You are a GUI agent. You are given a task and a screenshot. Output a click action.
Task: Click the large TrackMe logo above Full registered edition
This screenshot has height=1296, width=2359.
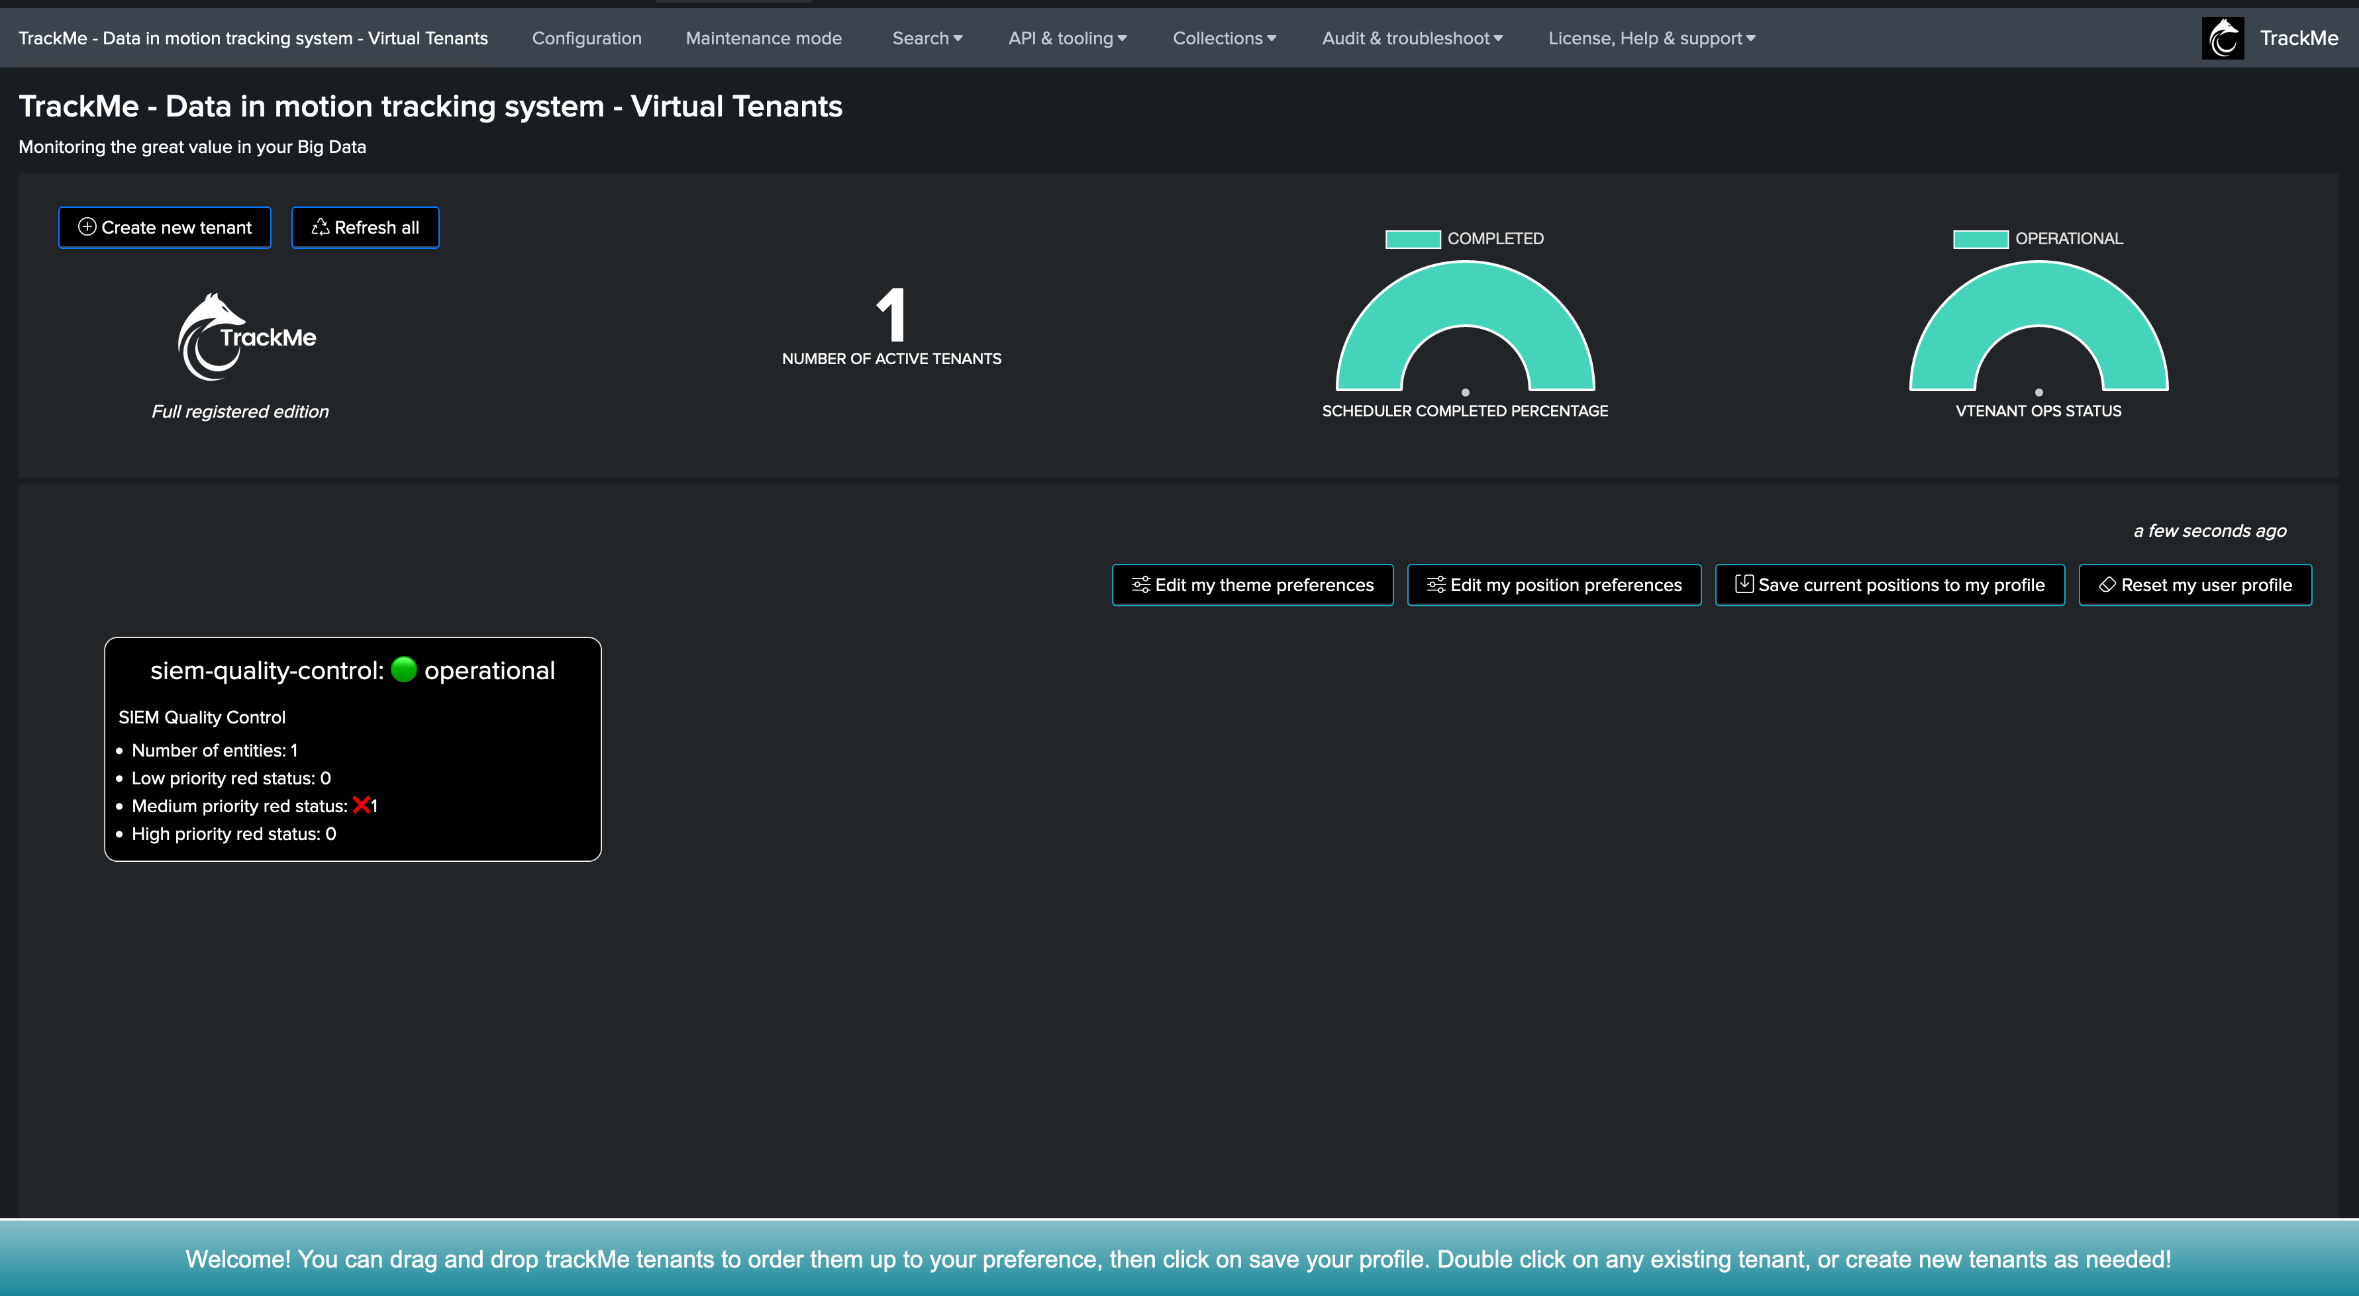pos(246,337)
